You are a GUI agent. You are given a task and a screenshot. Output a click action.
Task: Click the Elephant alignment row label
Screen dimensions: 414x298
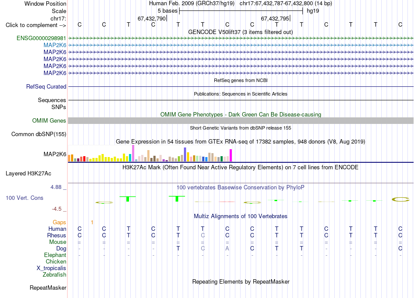point(55,255)
